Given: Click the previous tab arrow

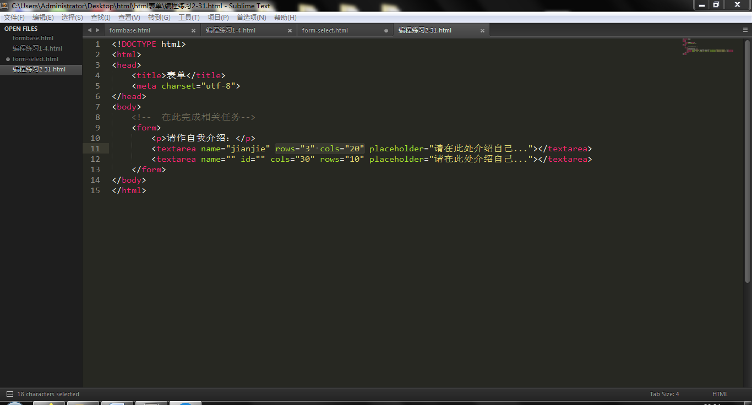Looking at the screenshot, I should tap(90, 30).
